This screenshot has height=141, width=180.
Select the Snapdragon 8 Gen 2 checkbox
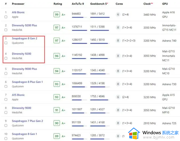pos(6,43)
